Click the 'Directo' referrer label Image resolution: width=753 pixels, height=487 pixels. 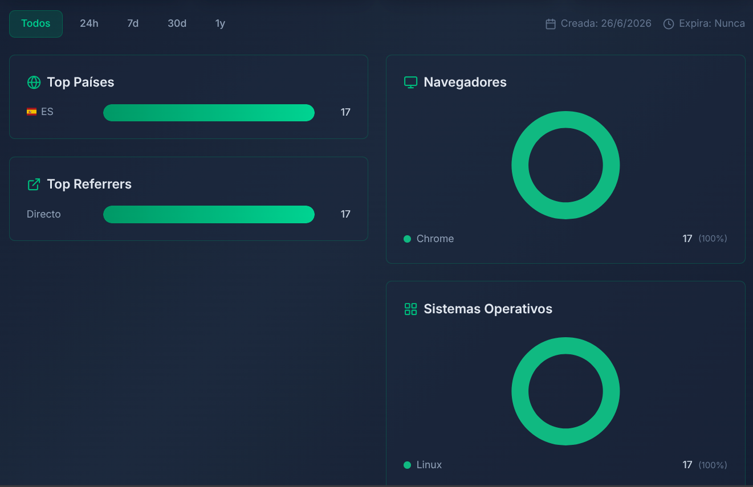click(x=44, y=215)
